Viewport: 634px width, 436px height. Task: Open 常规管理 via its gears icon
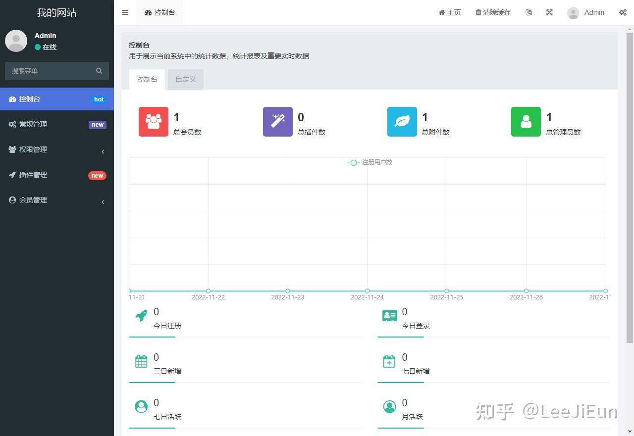(x=12, y=124)
